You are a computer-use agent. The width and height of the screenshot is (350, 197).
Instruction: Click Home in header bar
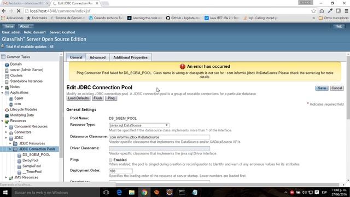(x=9, y=26)
